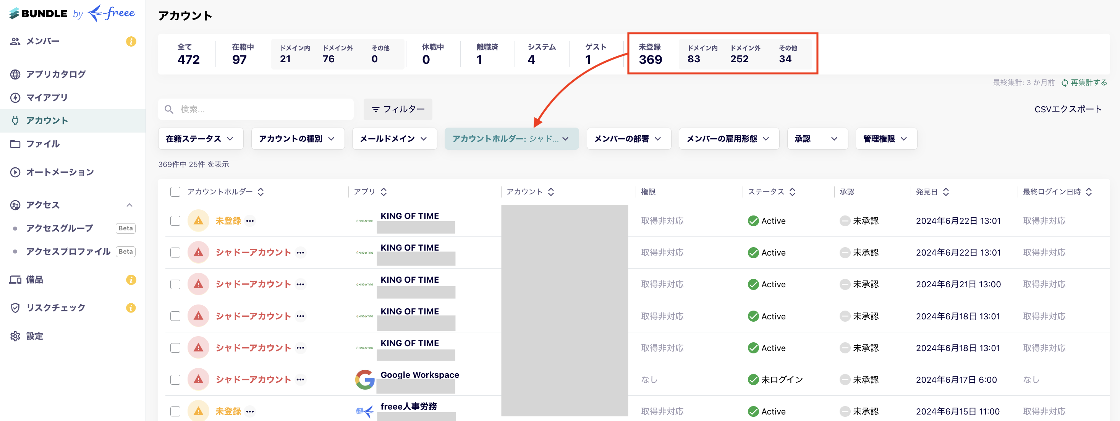
Task: Collapse the アクセス sidebar group
Action: pyautogui.click(x=129, y=205)
